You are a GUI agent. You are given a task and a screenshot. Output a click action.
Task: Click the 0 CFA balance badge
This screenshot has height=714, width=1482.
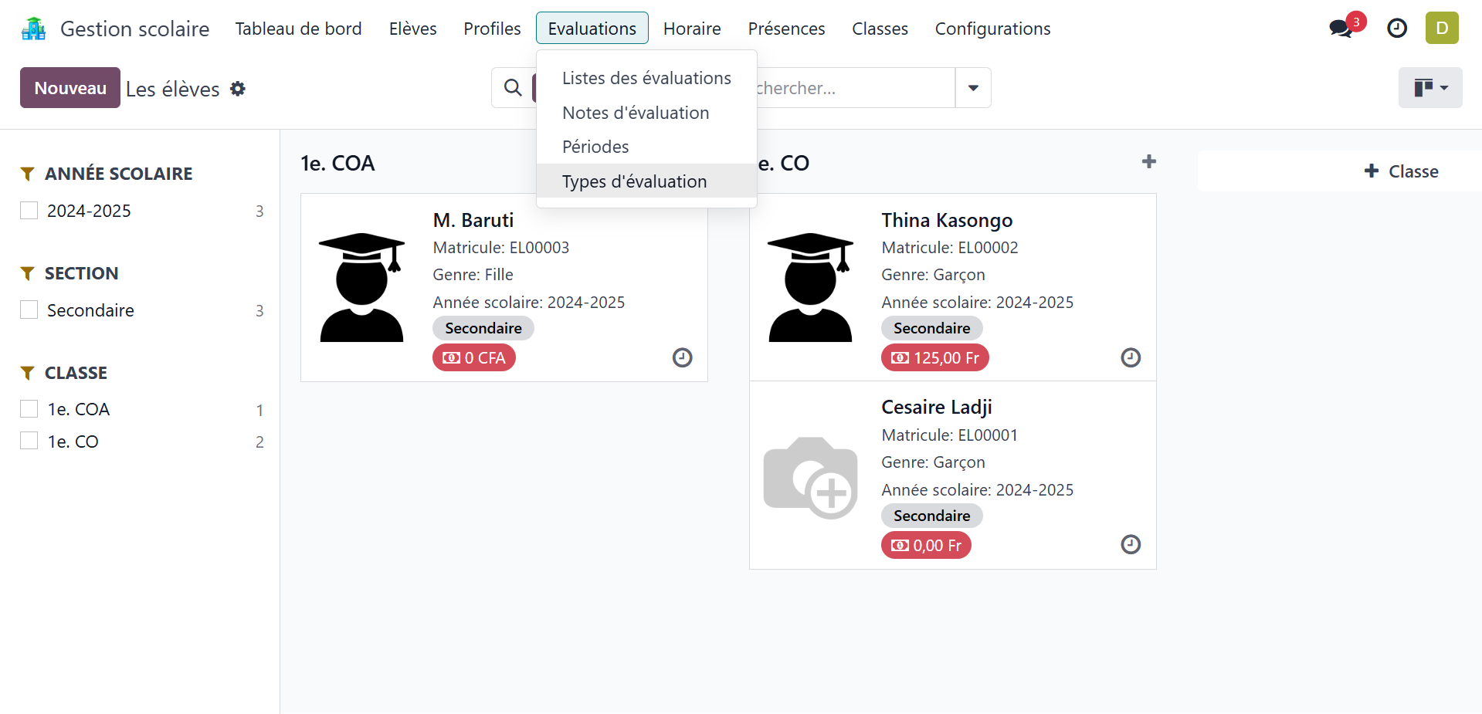474,357
